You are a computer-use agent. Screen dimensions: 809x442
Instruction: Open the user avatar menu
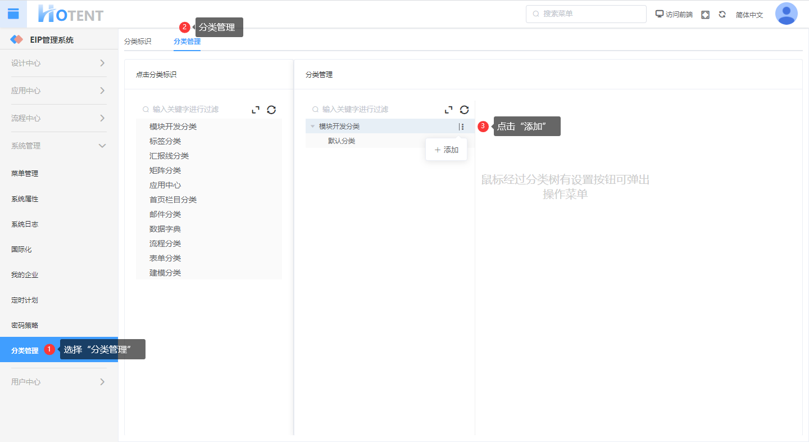click(x=786, y=14)
